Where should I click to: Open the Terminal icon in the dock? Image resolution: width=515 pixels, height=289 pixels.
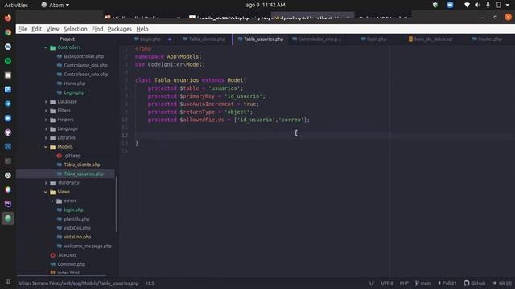click(x=8, y=161)
